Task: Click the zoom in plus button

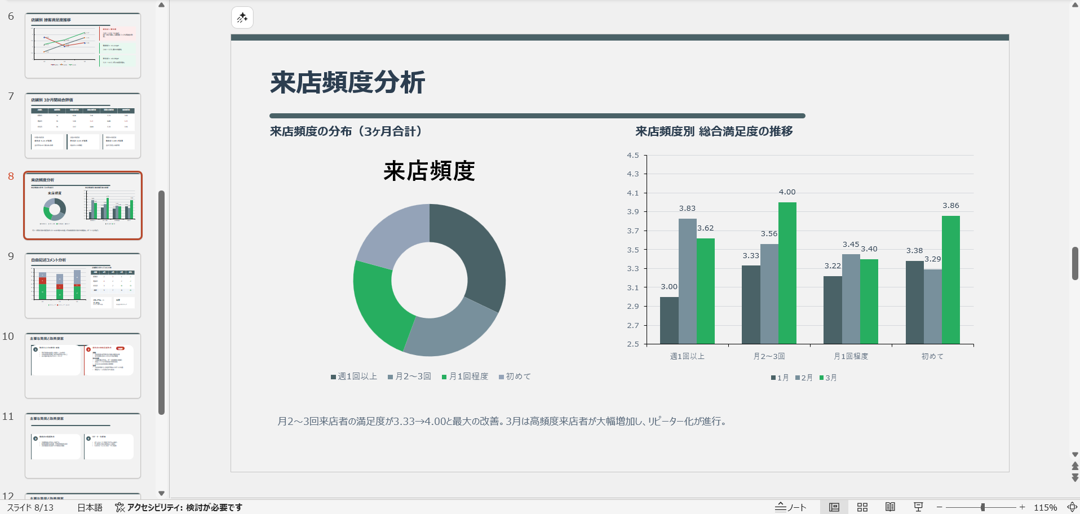Action: [x=1022, y=507]
